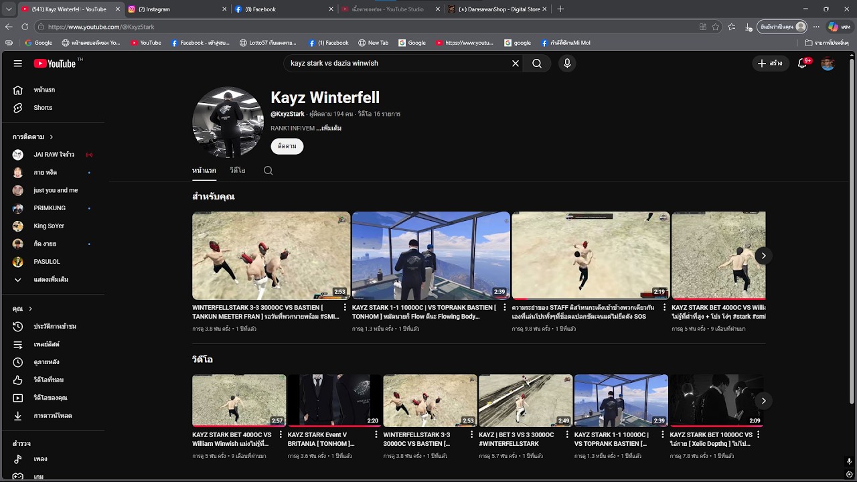Open KAYZ BET 3 VS 3 thumbnail

[x=526, y=400]
